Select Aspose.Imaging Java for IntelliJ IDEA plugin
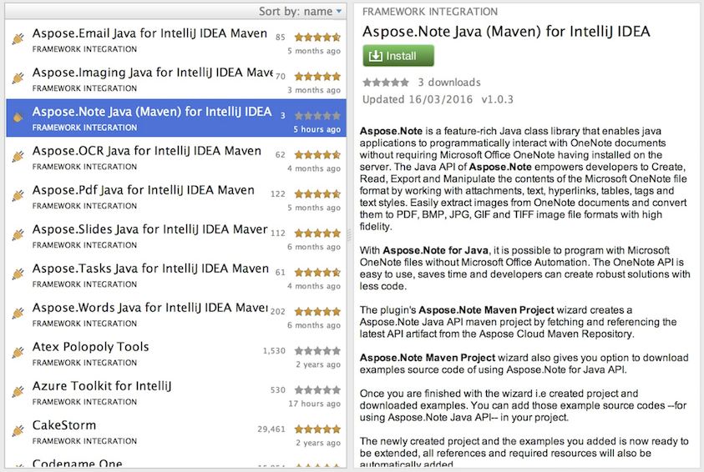Viewport: 704px width, 472px height. click(x=175, y=79)
